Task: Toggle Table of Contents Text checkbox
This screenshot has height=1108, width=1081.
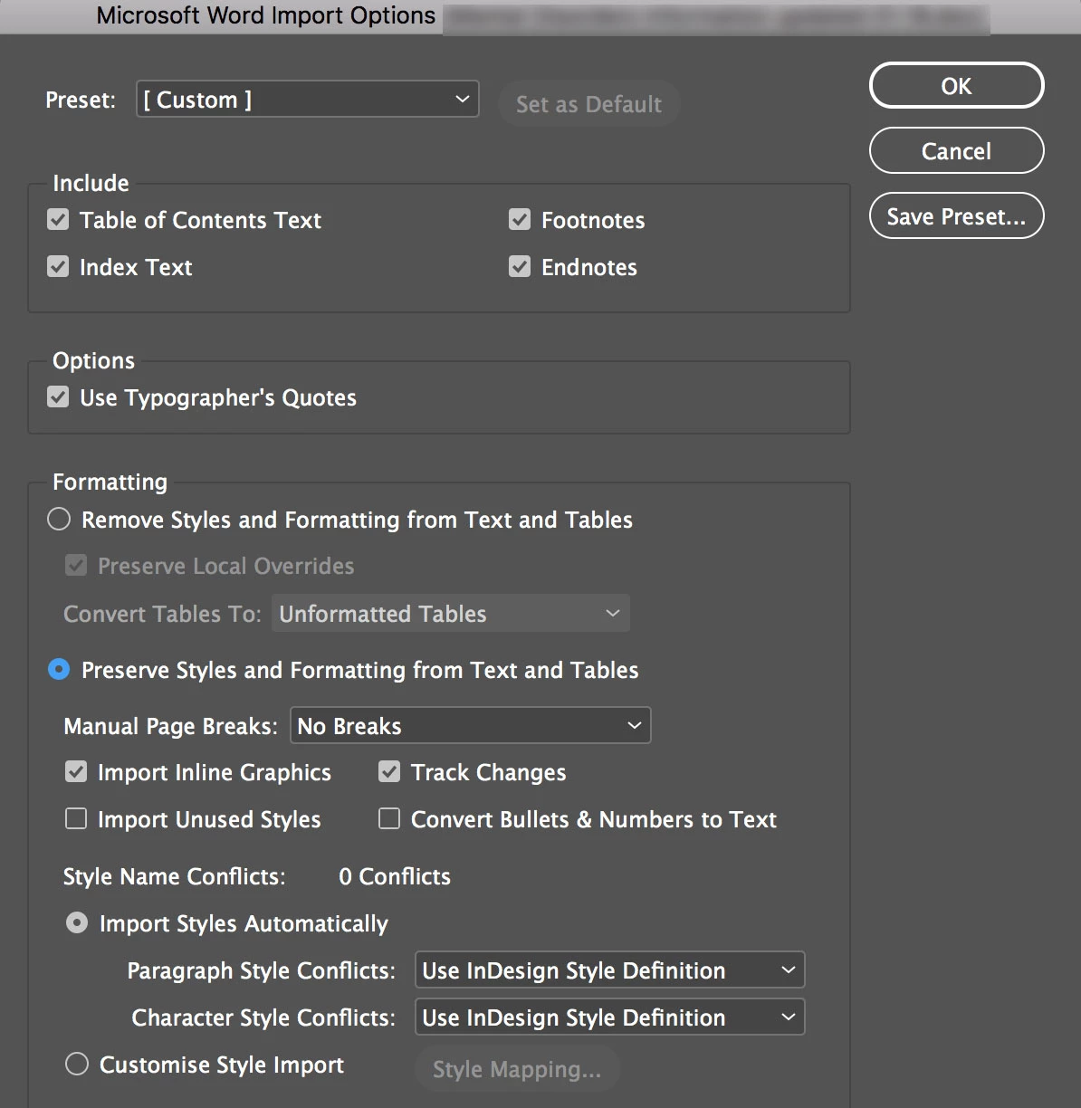Action: point(58,219)
